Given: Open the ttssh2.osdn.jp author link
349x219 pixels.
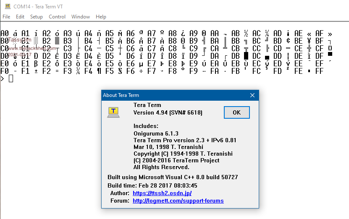Looking at the screenshot, I should pyautogui.click(x=162, y=193).
